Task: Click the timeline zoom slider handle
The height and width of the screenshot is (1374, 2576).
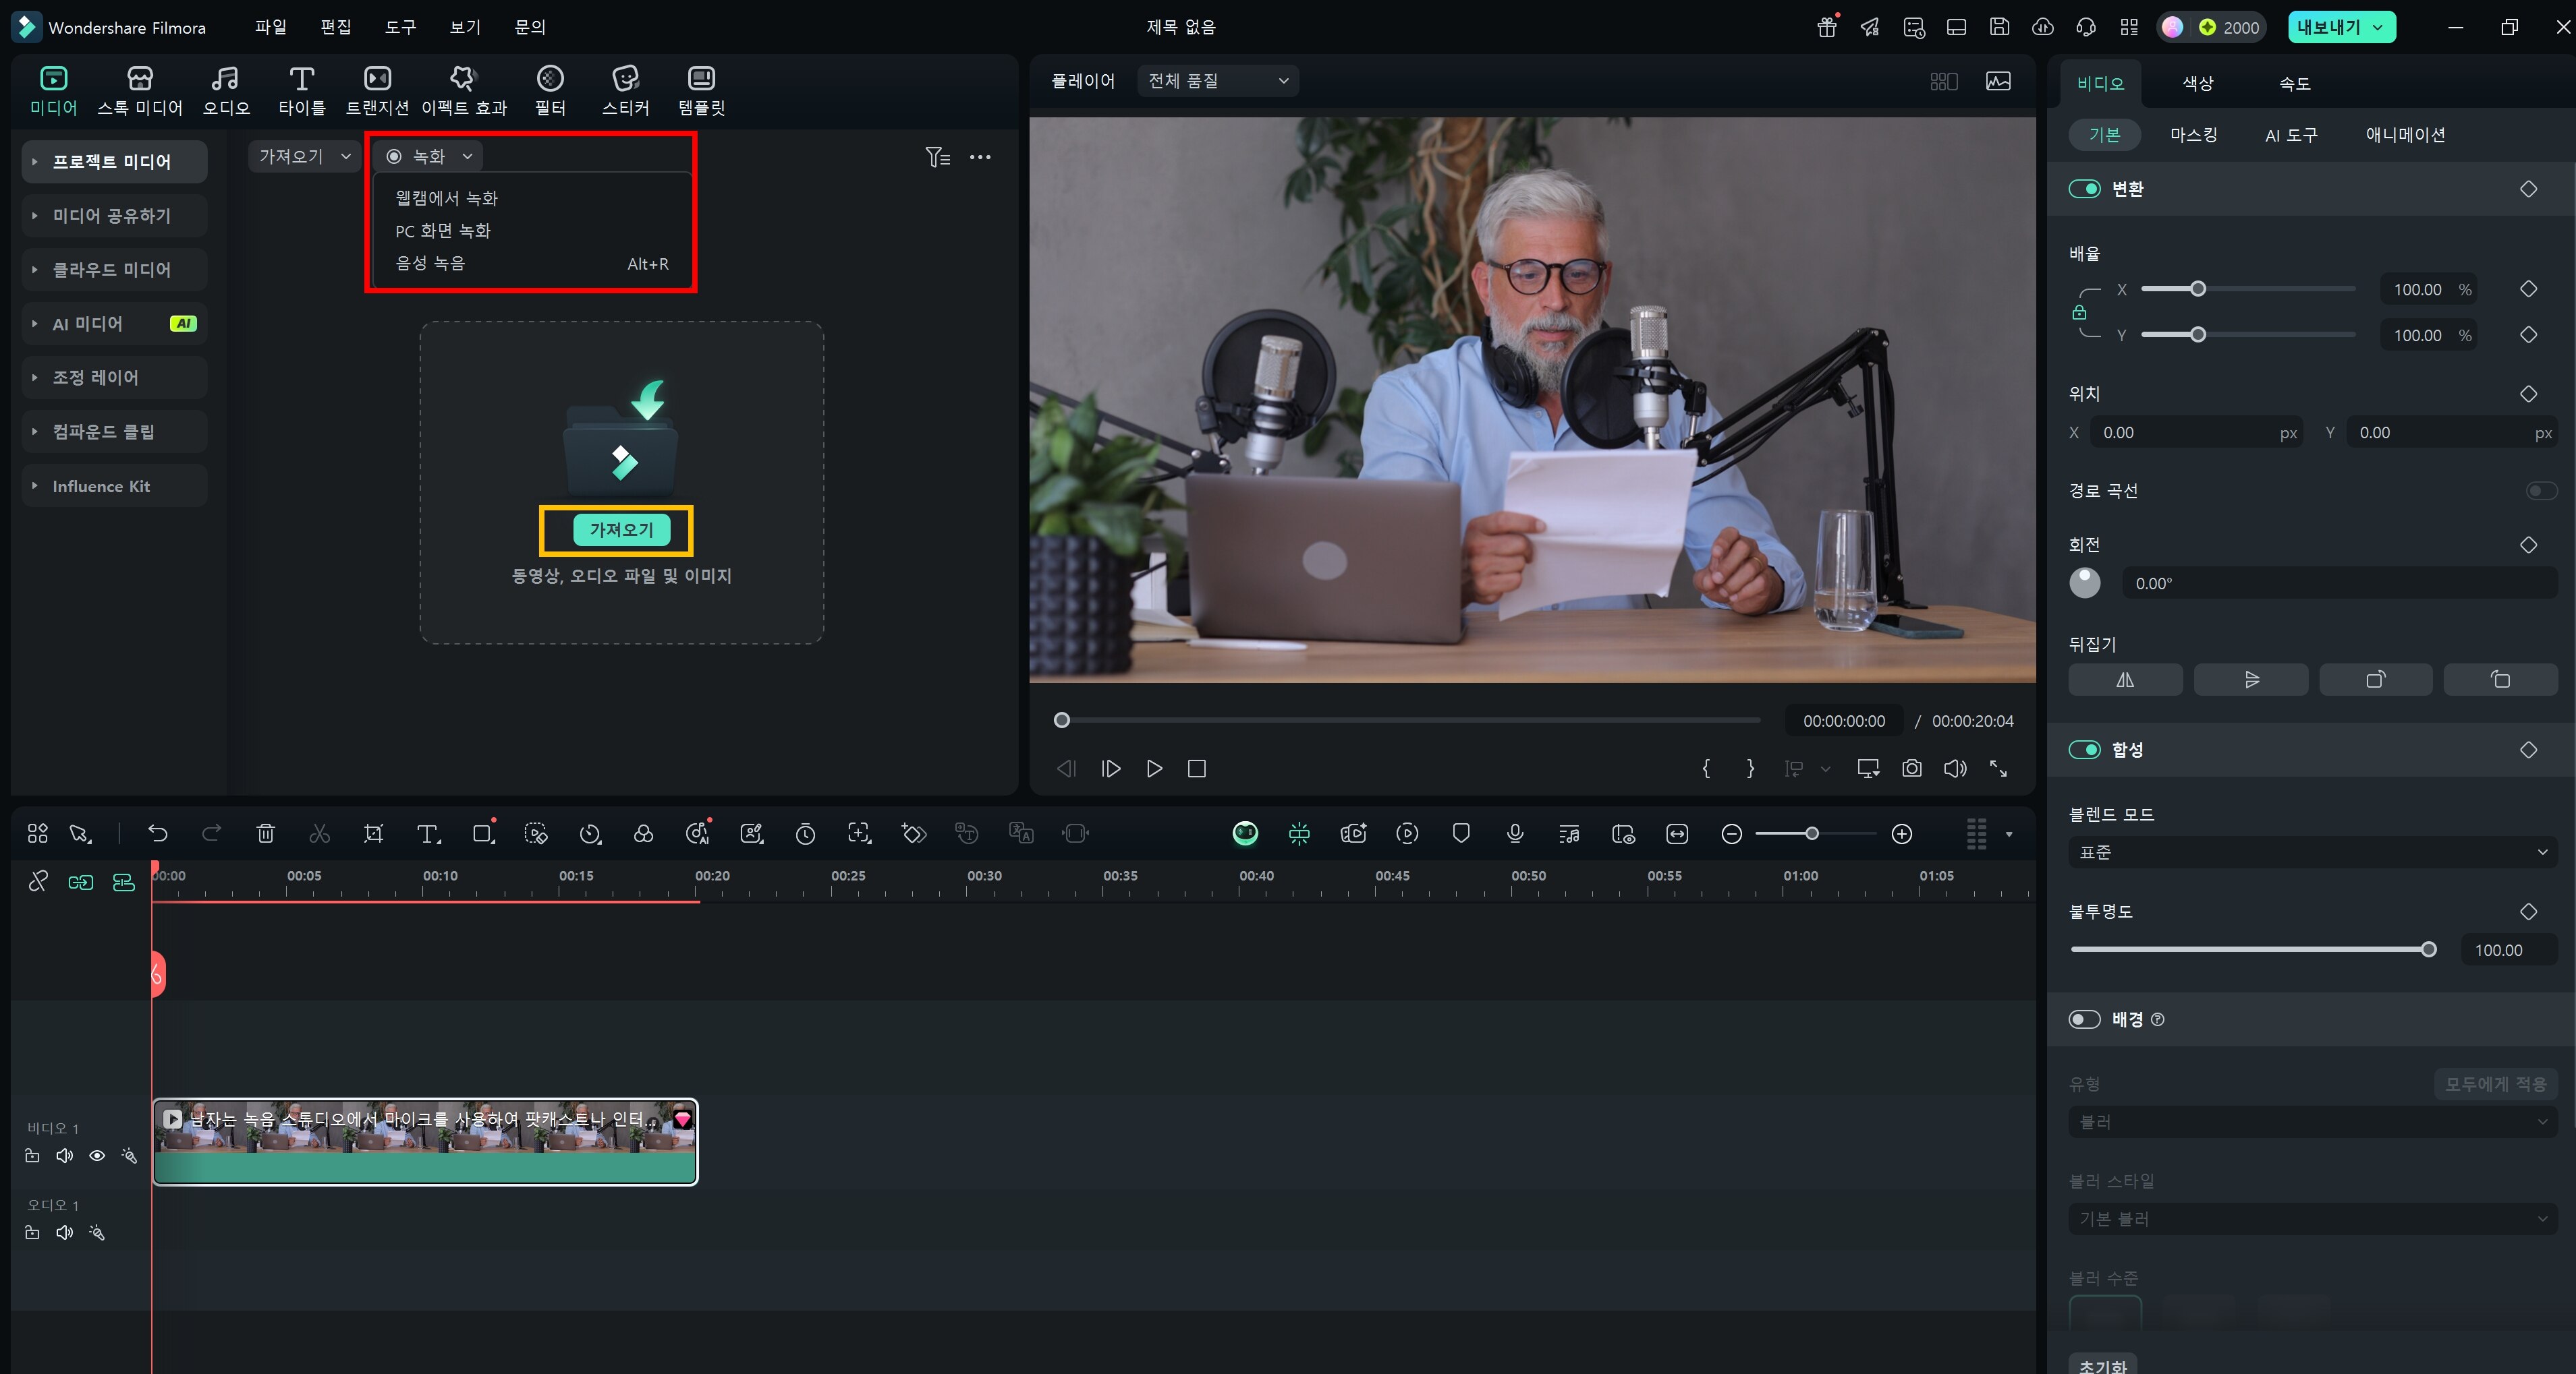Action: point(1811,833)
